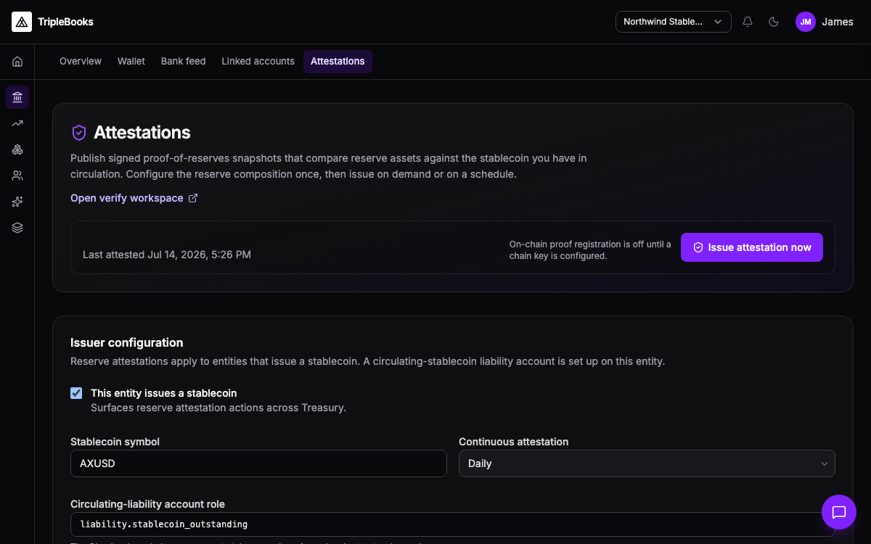The image size is (871, 544).
Task: Click Last attested Jul 14, 2026 text
Action: pos(167,255)
